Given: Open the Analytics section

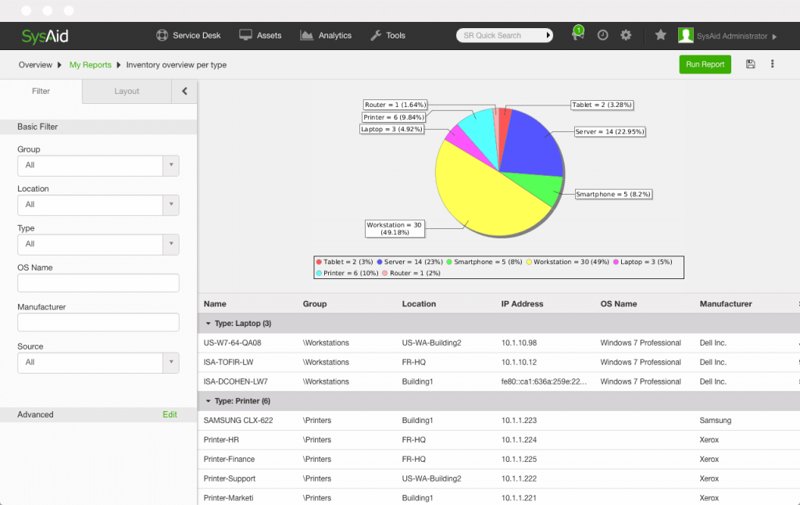Looking at the screenshot, I should 326,35.
